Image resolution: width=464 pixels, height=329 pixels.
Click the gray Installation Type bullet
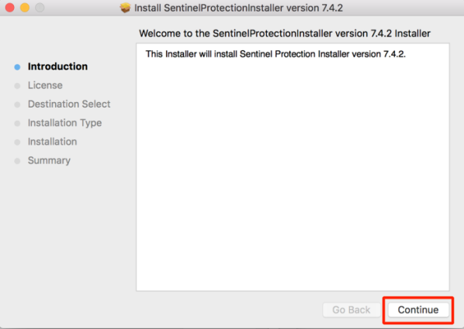[18, 123]
